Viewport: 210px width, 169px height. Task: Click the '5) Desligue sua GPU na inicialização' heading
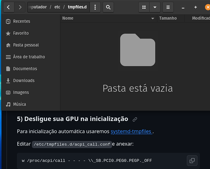(73, 119)
